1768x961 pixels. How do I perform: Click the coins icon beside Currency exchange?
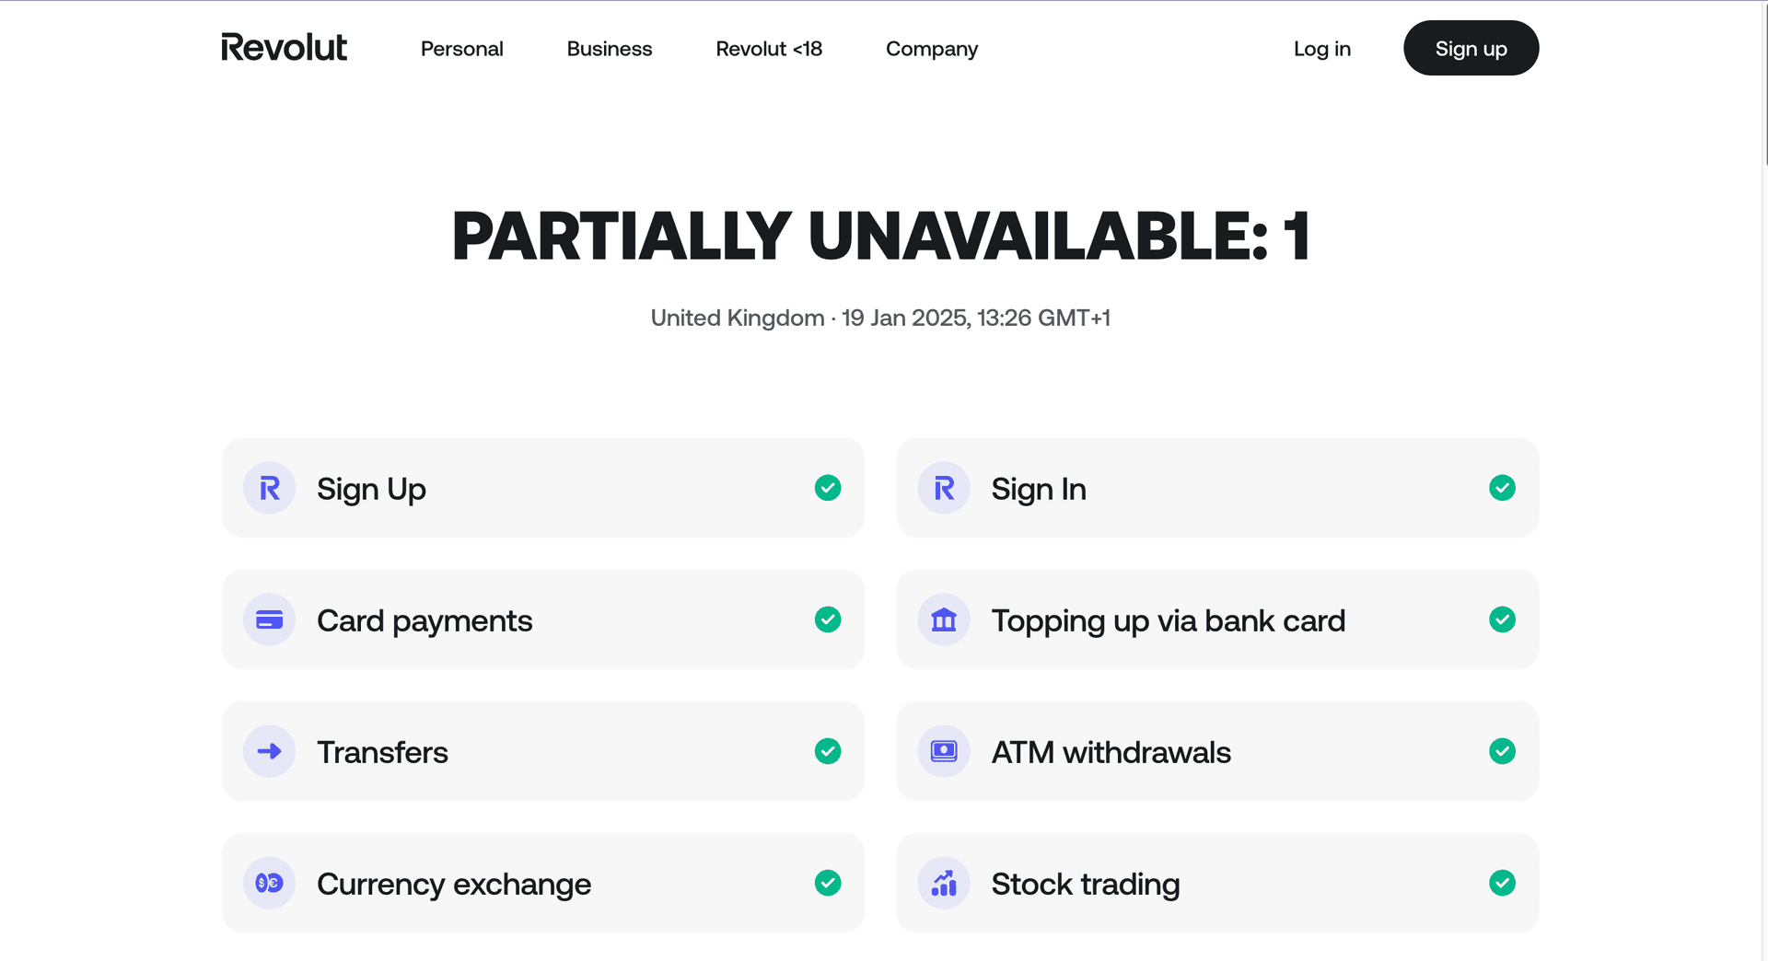point(269,883)
